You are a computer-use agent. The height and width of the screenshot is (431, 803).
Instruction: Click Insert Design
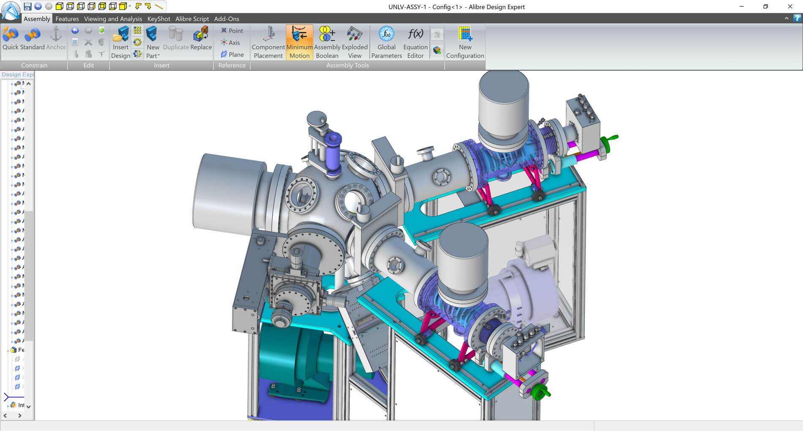pyautogui.click(x=120, y=42)
